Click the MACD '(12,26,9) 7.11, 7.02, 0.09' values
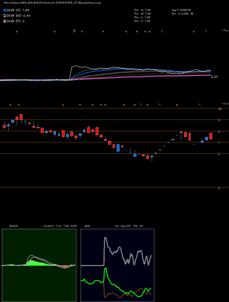The width and height of the screenshot is (229, 302). click(x=59, y=226)
